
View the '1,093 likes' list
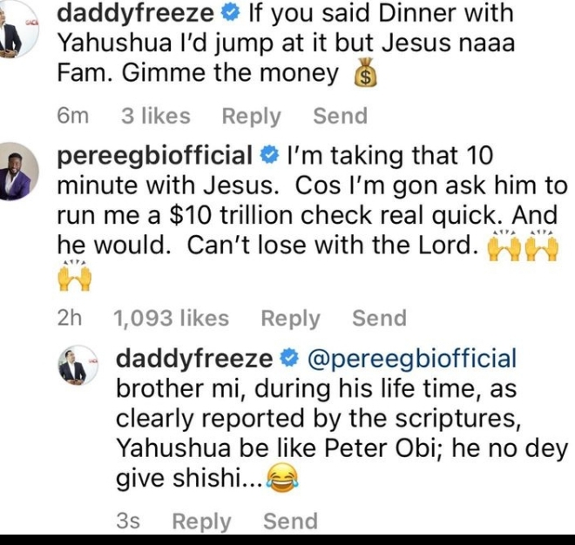pos(171,319)
